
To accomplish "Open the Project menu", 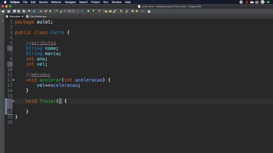I will 96,2.
